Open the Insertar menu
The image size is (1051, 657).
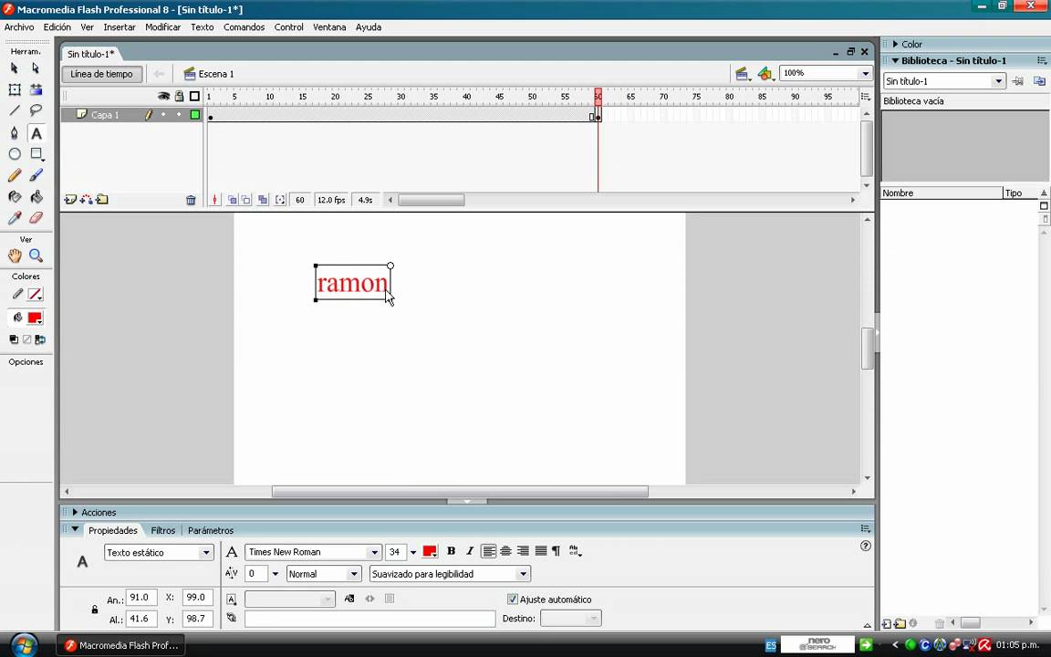click(x=120, y=27)
